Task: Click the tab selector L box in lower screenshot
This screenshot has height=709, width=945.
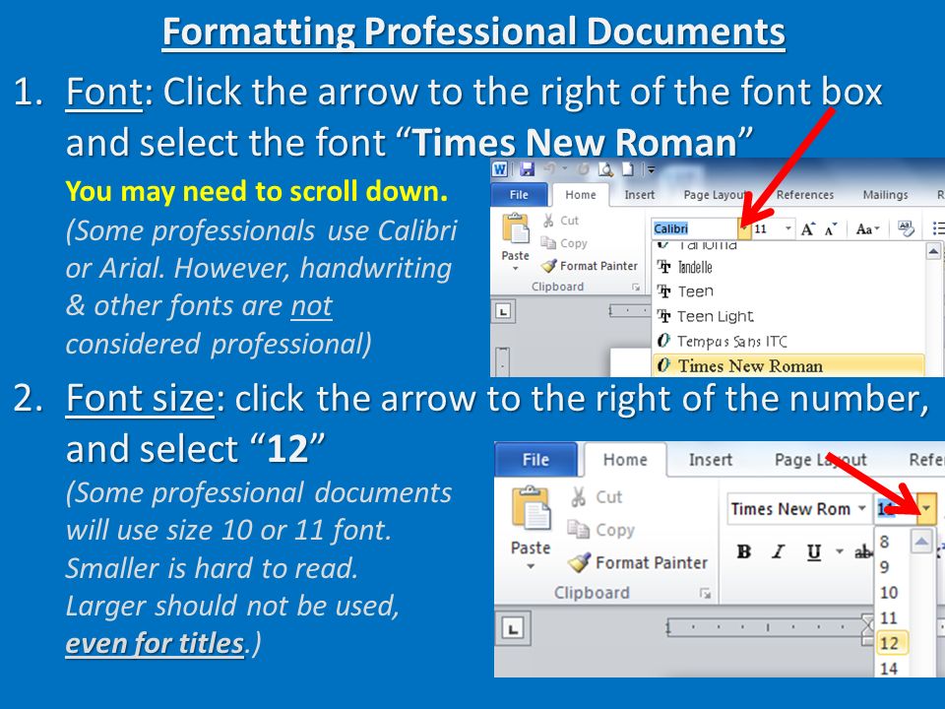Action: (513, 629)
